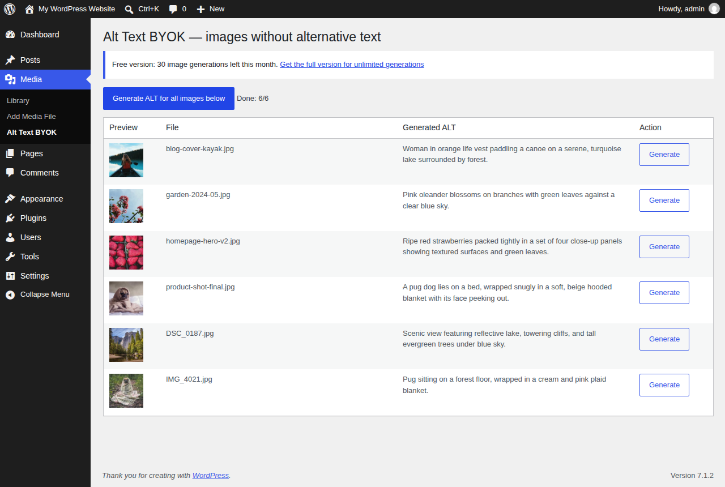Click the kayak preview thumbnail
The height and width of the screenshot is (487, 725).
126,160
